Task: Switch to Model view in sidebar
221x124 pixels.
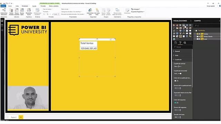Action: (2, 30)
